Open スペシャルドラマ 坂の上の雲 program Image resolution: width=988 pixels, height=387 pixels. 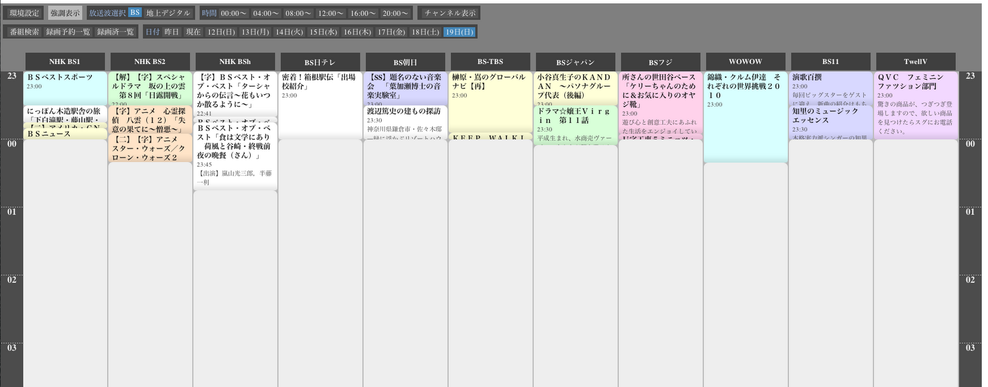pyautogui.click(x=150, y=88)
